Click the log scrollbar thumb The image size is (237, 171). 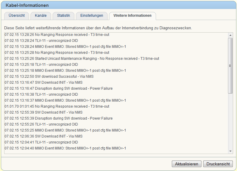click(230, 66)
